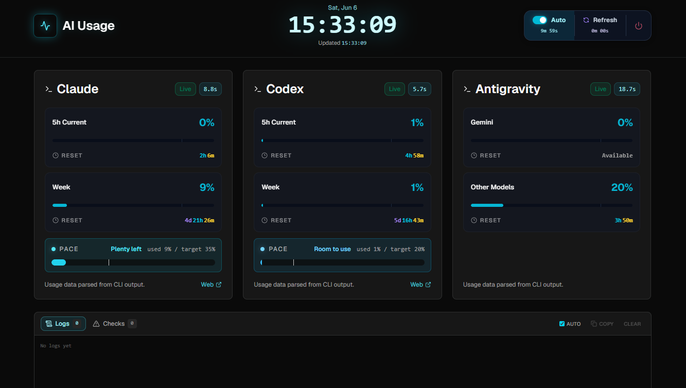Click the Claude 5h Current progress bar

pyautogui.click(x=133, y=140)
